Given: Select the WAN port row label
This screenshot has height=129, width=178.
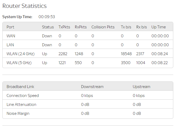Looking at the screenshot, I should click(11, 36).
